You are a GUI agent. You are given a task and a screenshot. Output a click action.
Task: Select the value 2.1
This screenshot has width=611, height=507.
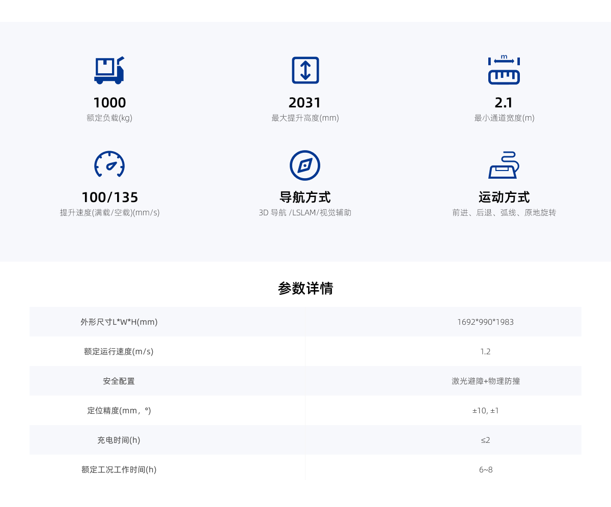(504, 103)
